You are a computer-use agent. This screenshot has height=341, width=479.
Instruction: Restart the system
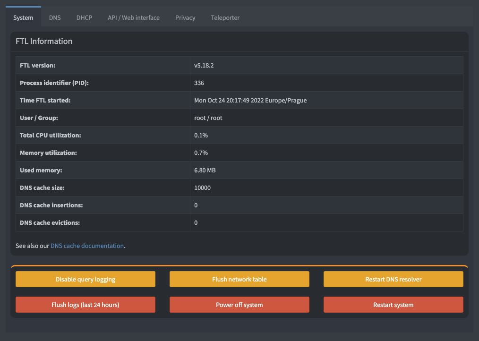point(393,305)
